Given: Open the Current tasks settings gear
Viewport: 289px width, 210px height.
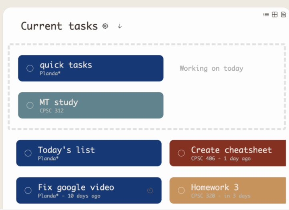Looking at the screenshot, I should pos(105,26).
